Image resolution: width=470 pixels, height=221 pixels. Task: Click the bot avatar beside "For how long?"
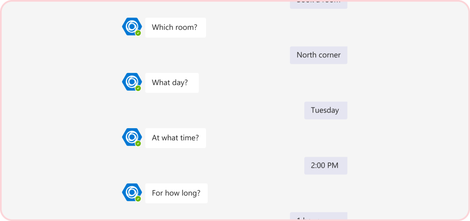tap(131, 192)
